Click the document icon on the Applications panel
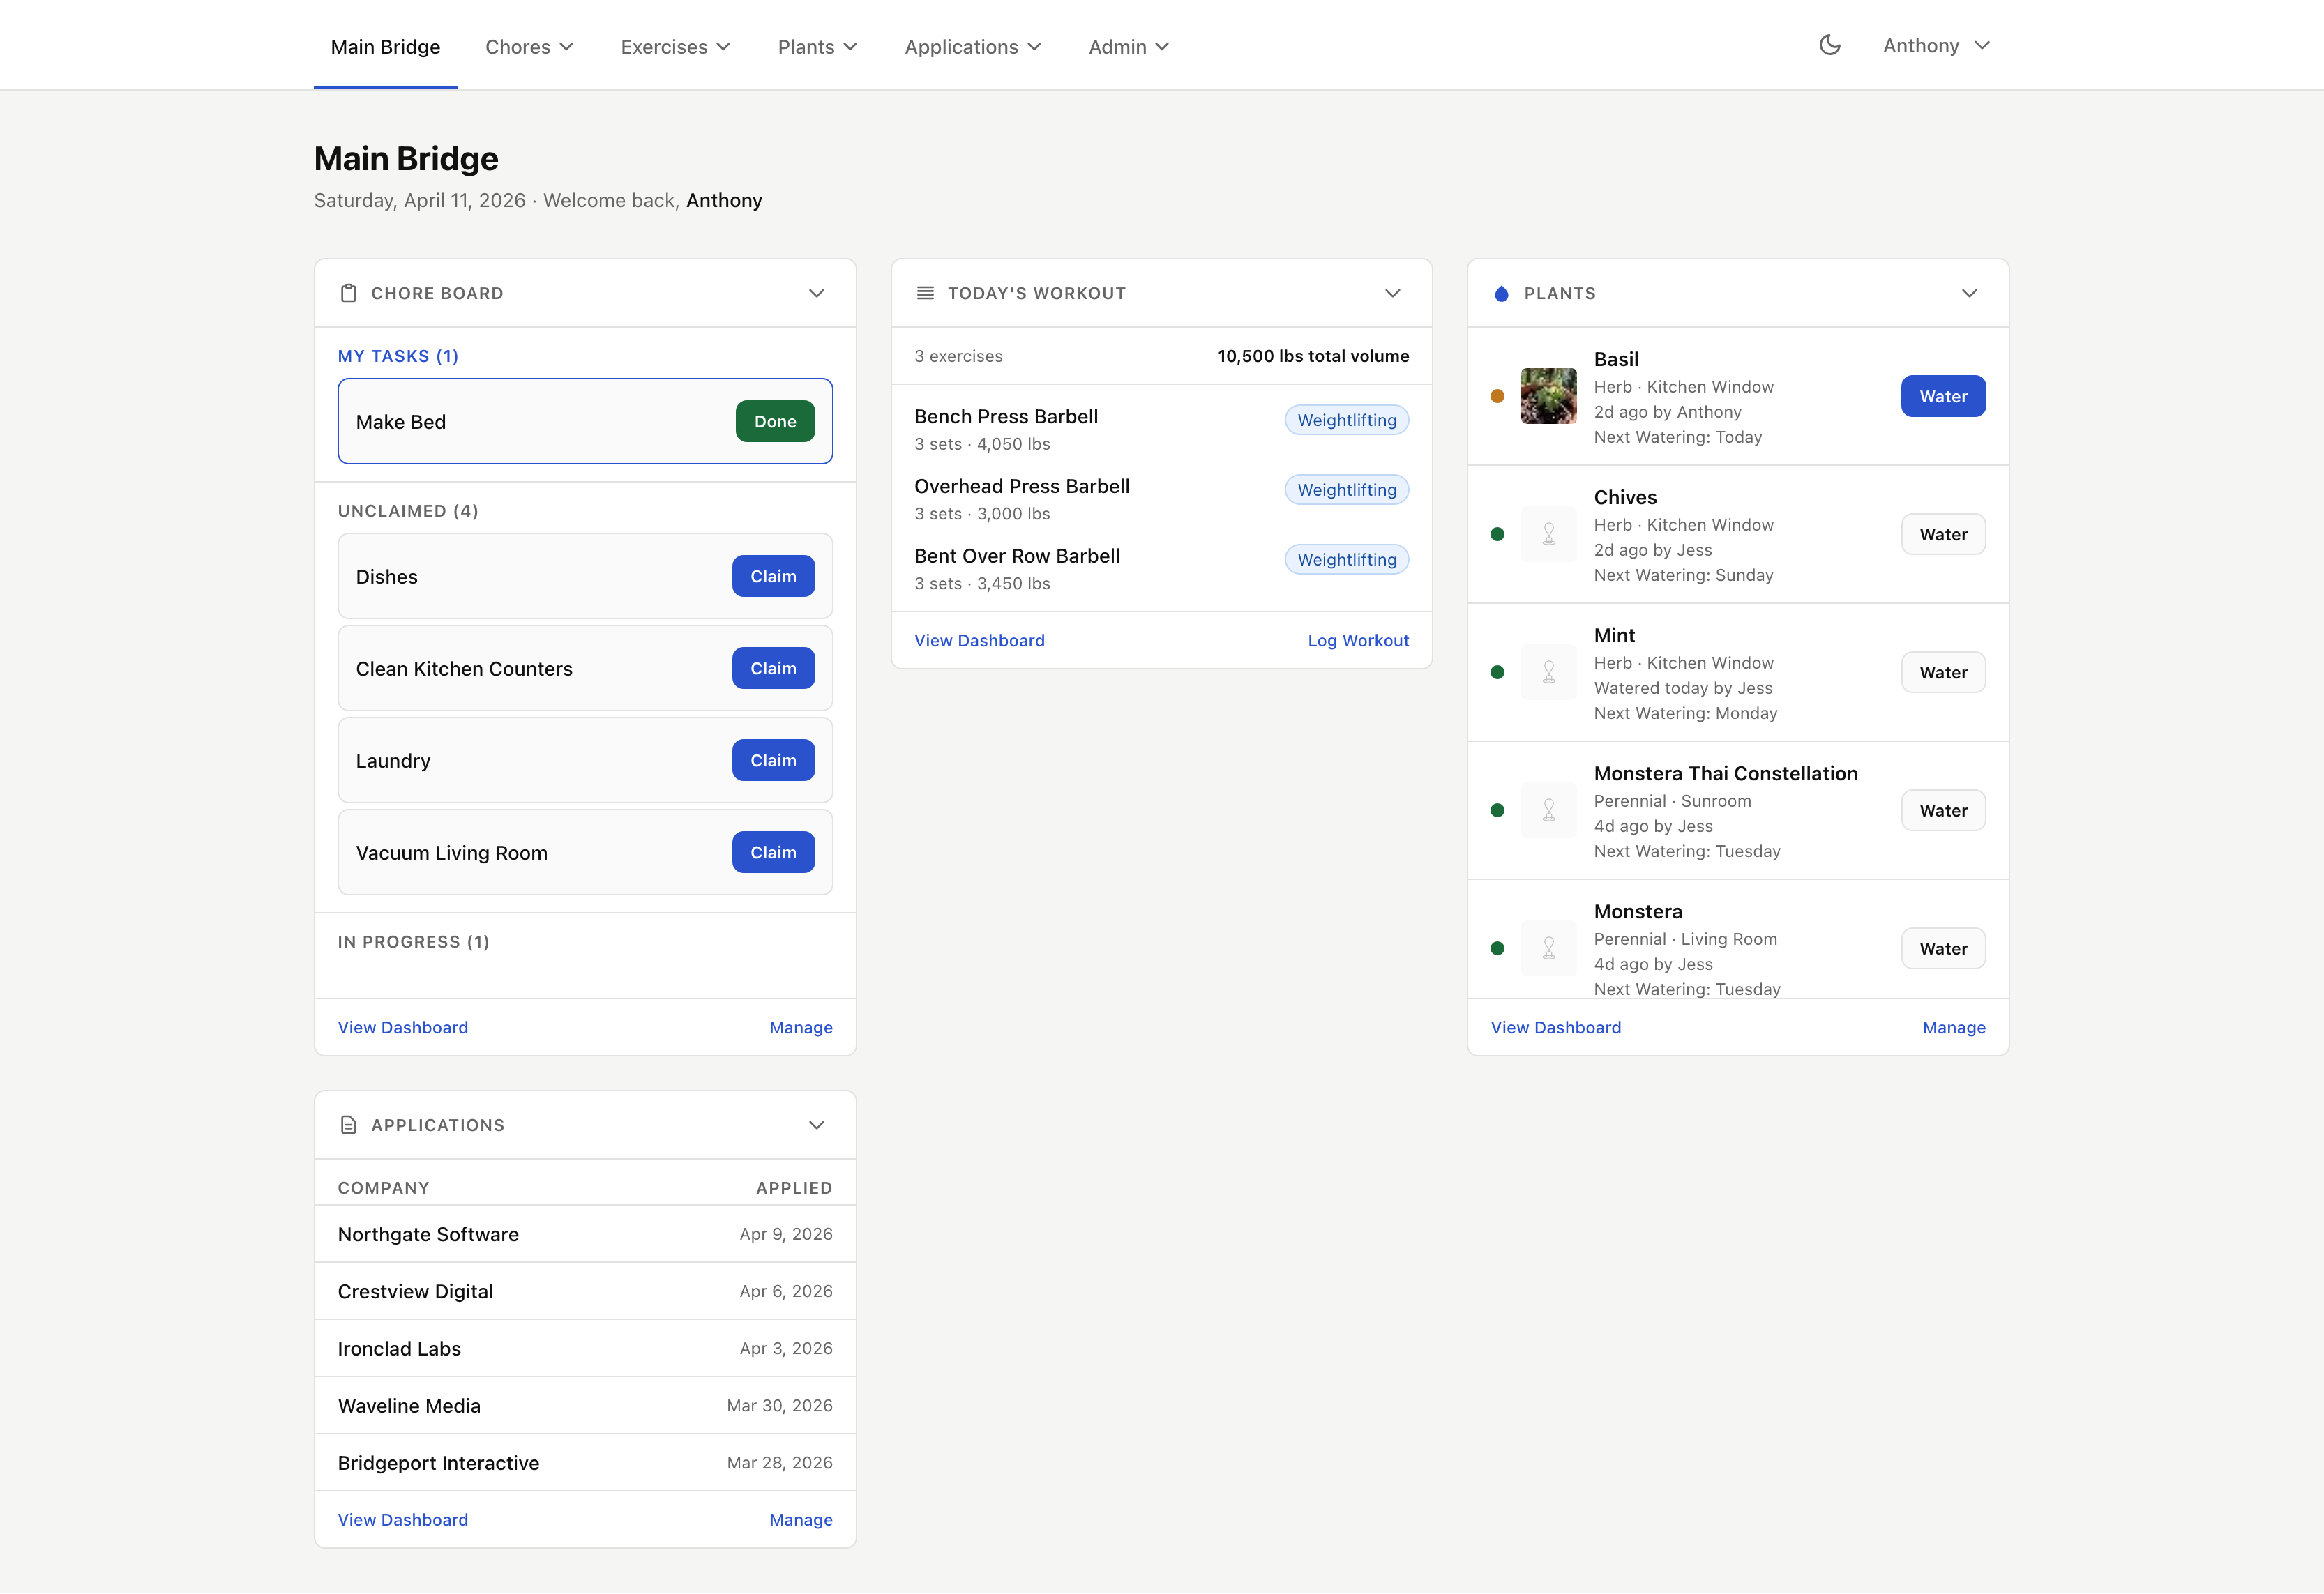The height and width of the screenshot is (1594, 2324). (x=348, y=1124)
